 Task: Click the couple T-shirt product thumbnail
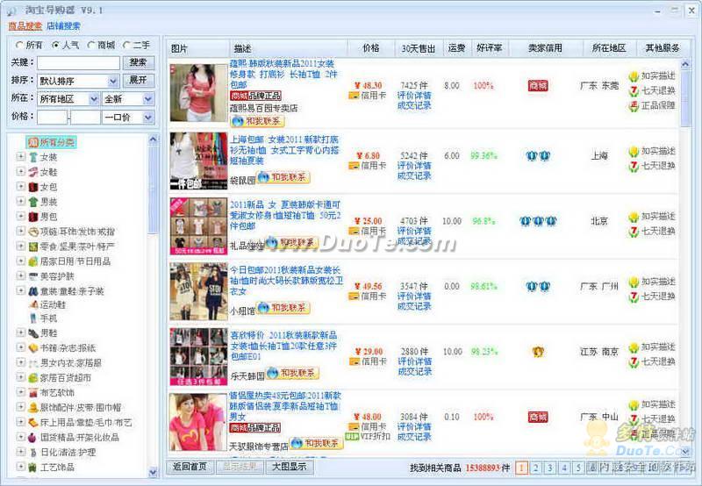[198, 422]
